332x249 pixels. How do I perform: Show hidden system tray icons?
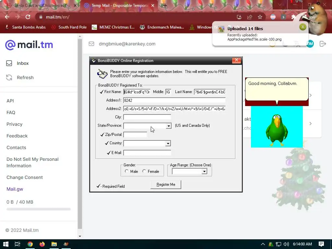tap(263, 244)
